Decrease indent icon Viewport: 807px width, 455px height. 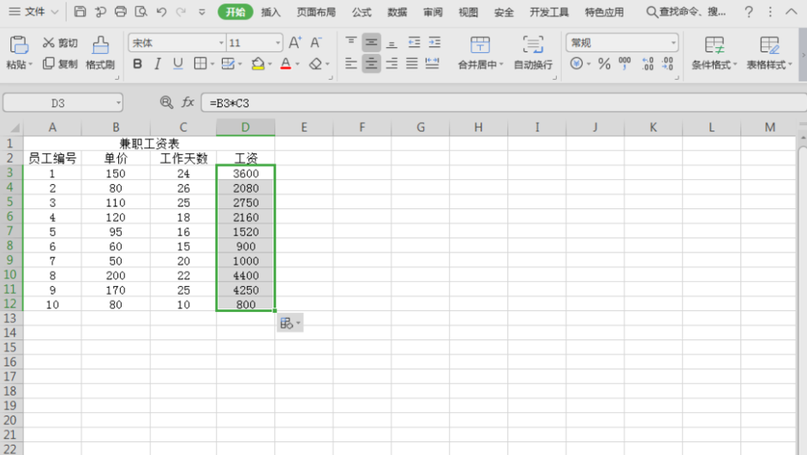click(415, 42)
